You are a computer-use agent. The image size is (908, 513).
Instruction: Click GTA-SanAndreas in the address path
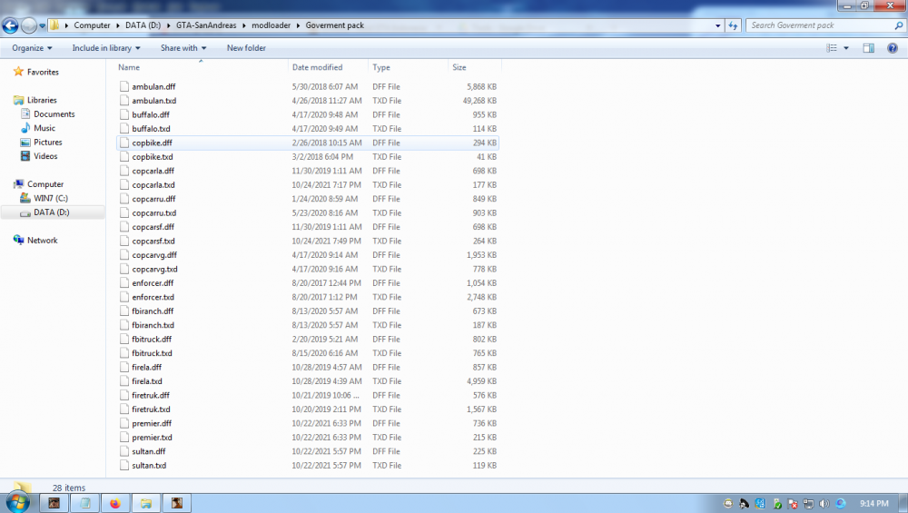(x=206, y=25)
